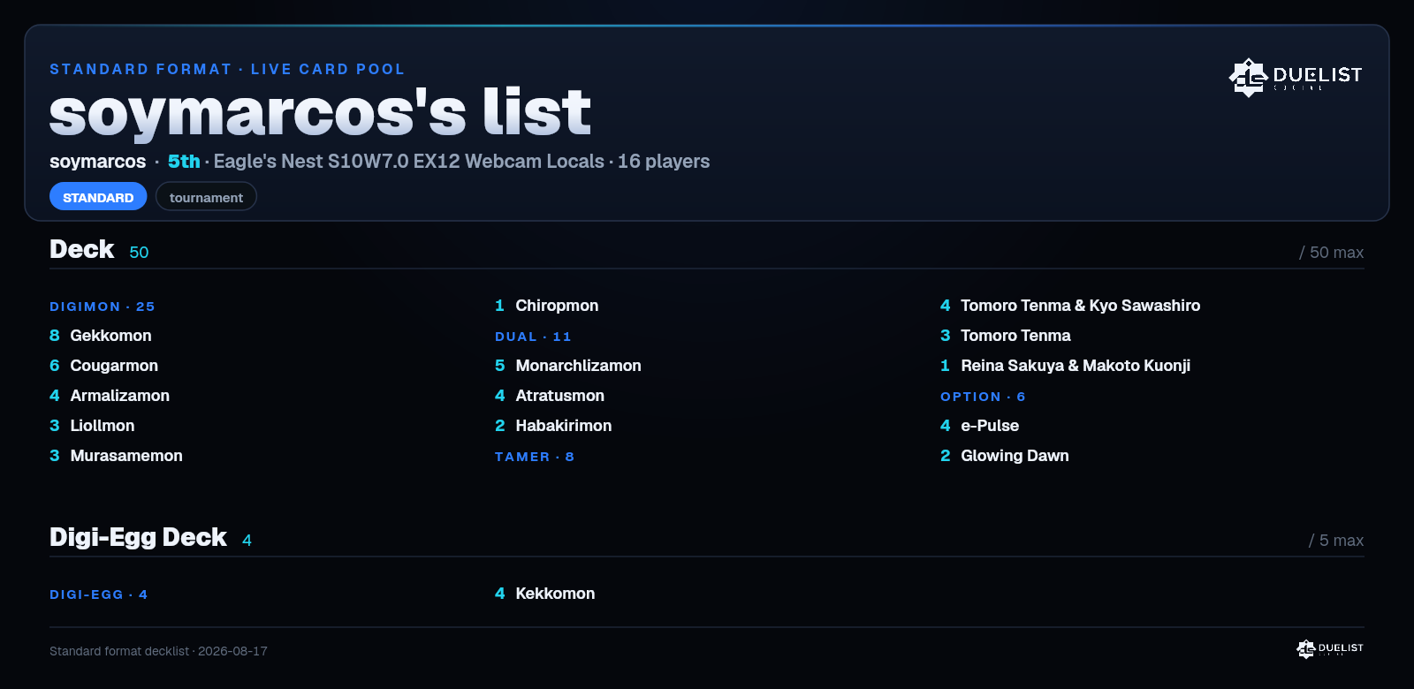Click the OPTION · 6 section header

[x=983, y=397]
